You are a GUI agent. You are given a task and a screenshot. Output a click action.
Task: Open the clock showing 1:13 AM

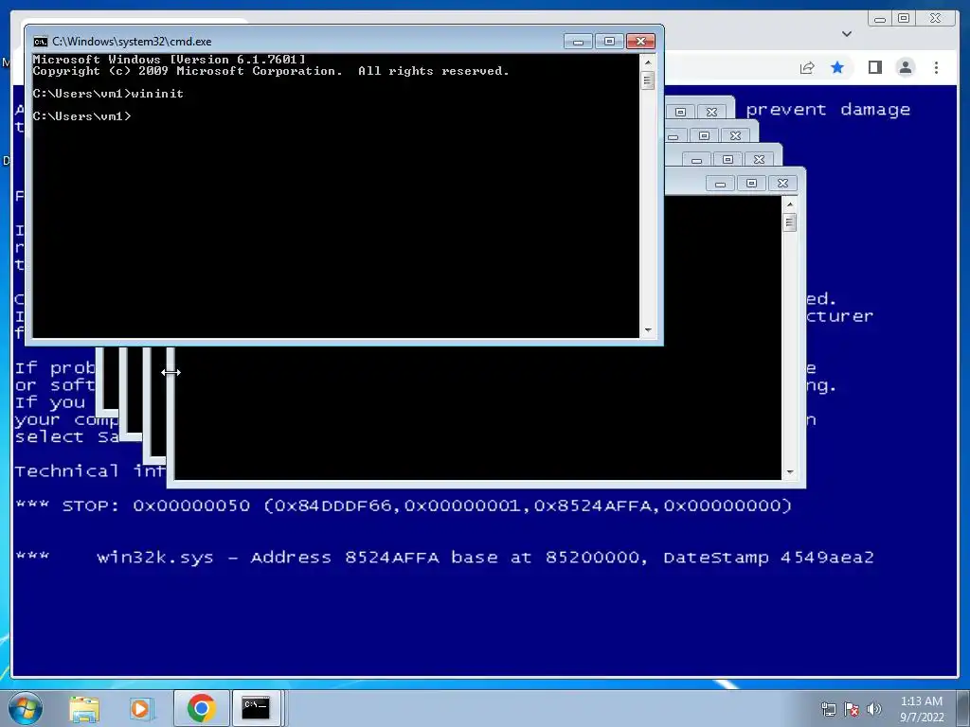[921, 709]
